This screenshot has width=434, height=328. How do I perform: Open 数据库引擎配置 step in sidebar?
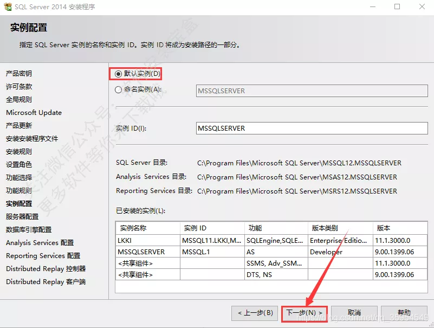[x=29, y=230]
